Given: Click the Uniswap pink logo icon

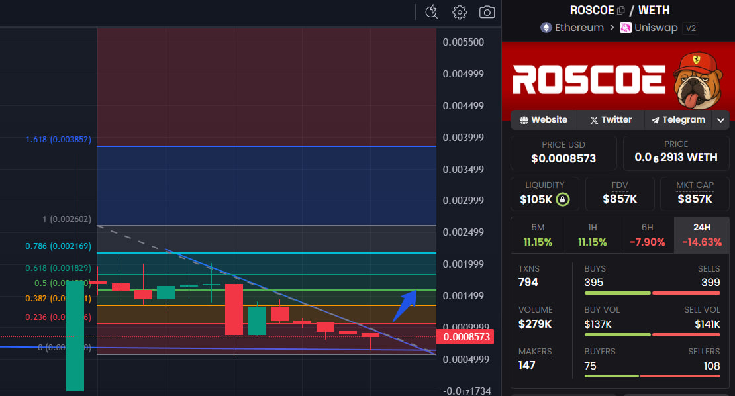Looking at the screenshot, I should pos(625,28).
